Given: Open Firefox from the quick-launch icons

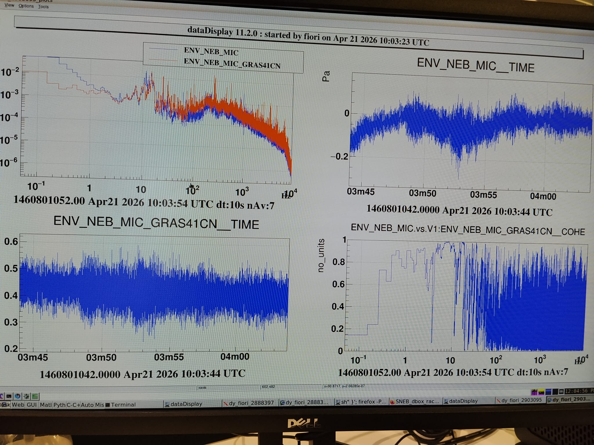Looking at the screenshot, I should pyautogui.click(x=18, y=396).
